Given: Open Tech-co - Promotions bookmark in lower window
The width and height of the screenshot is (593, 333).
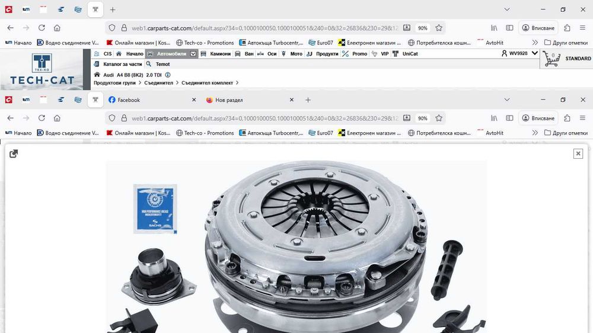Looking at the screenshot, I should [x=205, y=133].
